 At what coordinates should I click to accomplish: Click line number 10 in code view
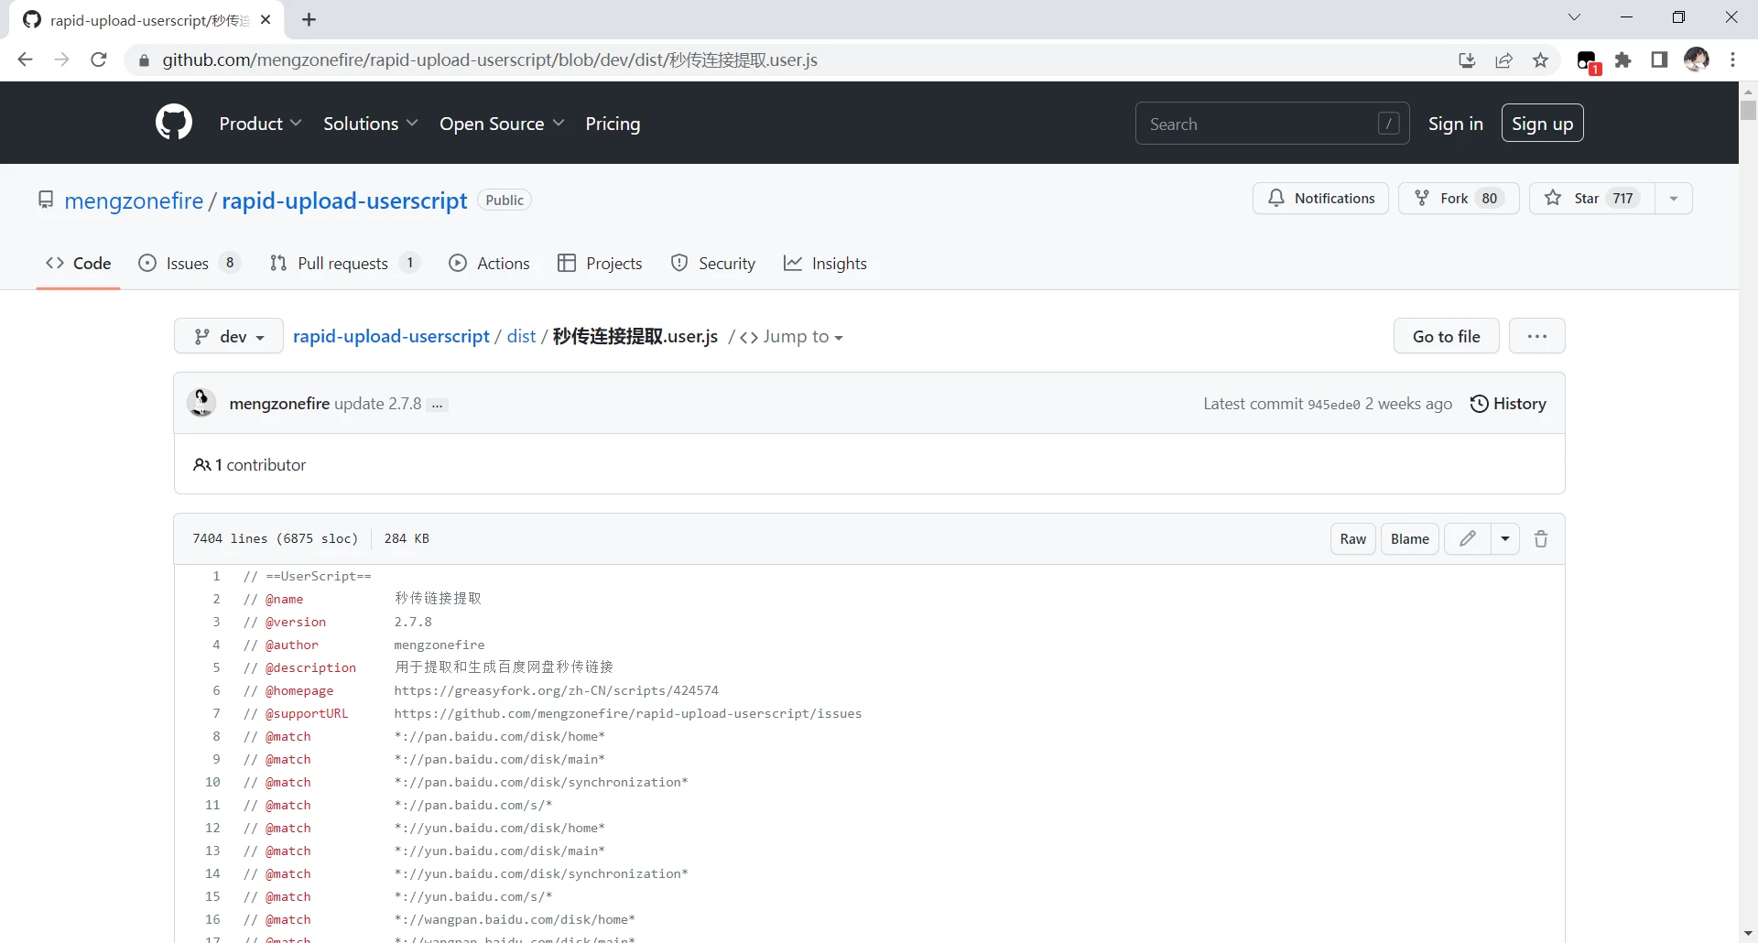[x=212, y=782]
